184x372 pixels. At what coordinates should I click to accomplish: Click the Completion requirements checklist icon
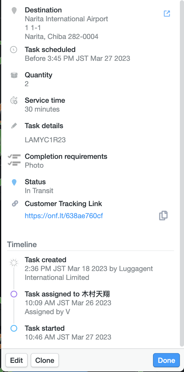(14, 160)
